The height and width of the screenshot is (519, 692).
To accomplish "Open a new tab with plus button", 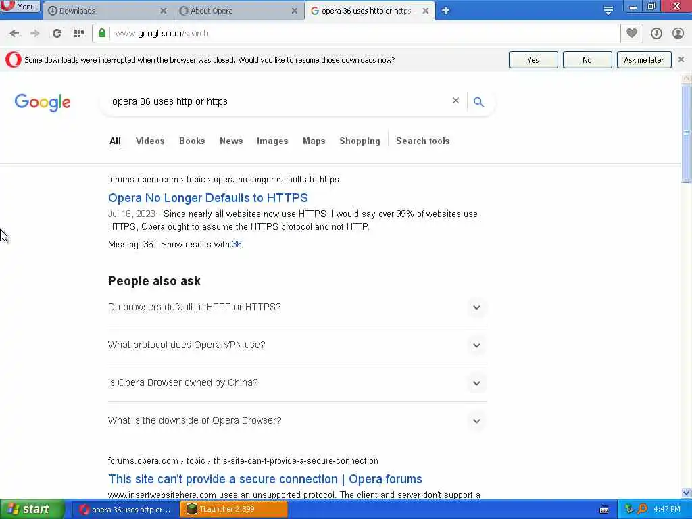I will (445, 11).
